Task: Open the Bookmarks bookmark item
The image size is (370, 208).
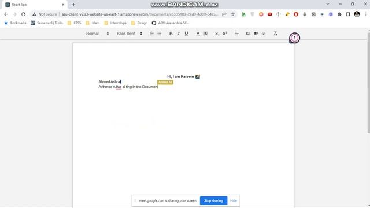Action: (x=16, y=23)
